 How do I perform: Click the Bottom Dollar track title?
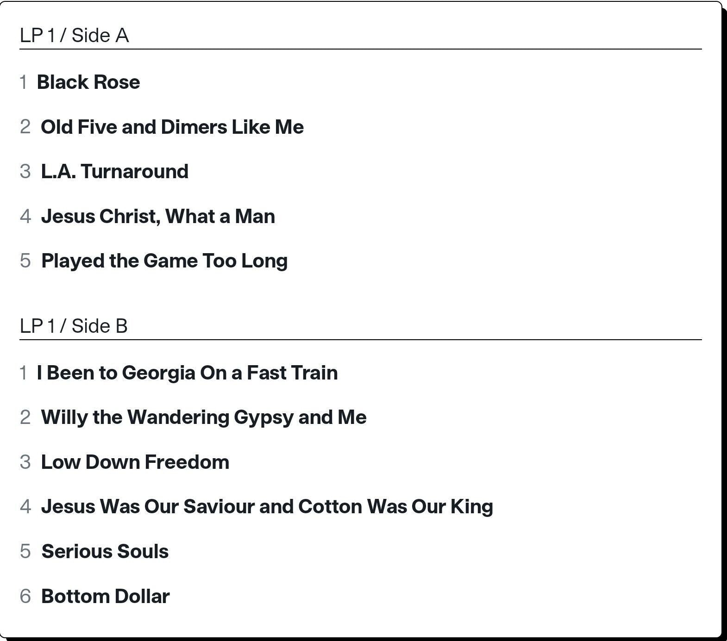[106, 597]
